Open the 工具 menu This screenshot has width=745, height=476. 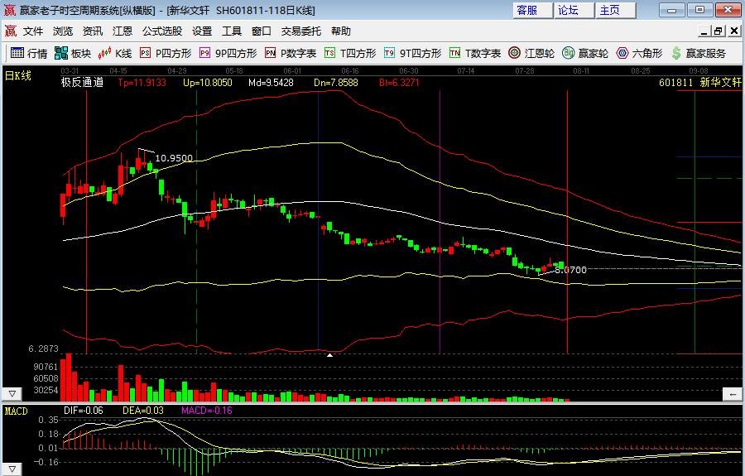(232, 31)
